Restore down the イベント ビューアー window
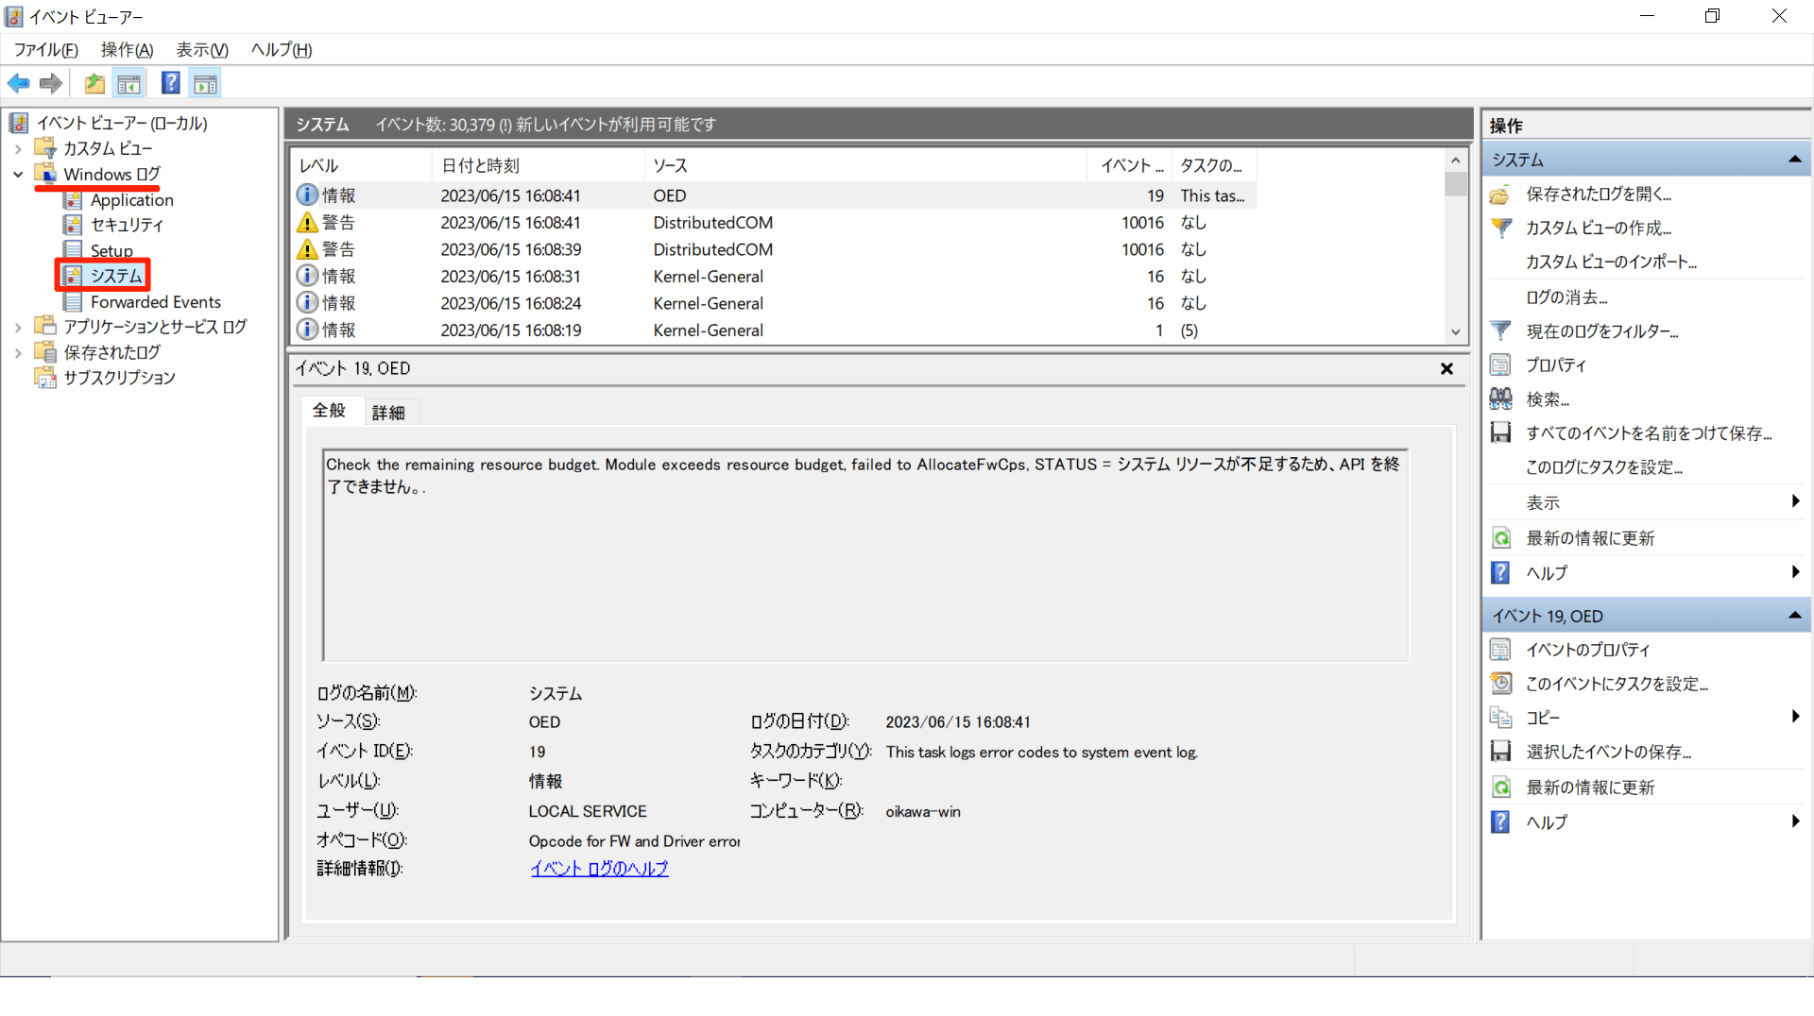 pyautogui.click(x=1712, y=16)
